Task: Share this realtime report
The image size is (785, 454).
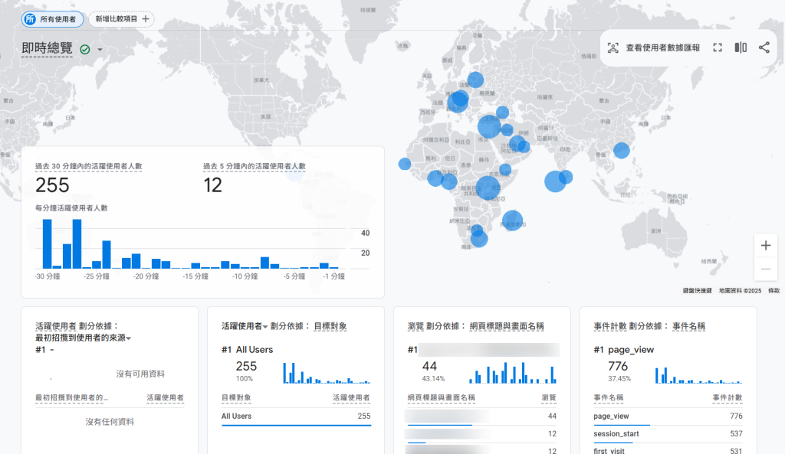Action: [x=764, y=47]
